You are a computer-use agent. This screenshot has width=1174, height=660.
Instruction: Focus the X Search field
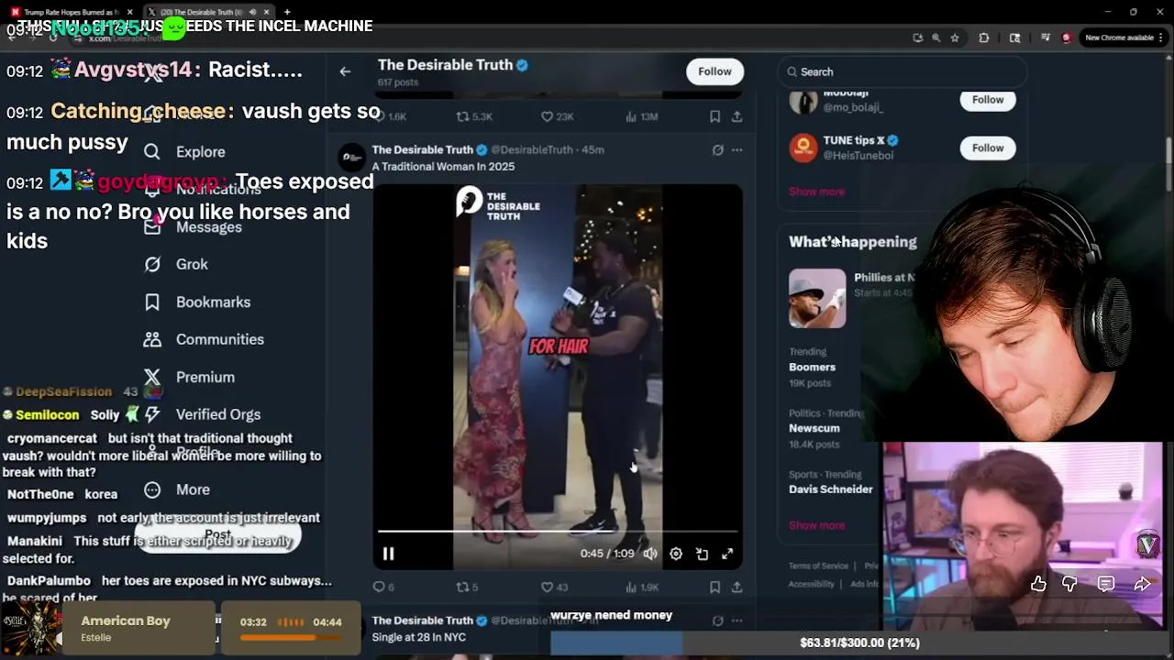coord(903,71)
